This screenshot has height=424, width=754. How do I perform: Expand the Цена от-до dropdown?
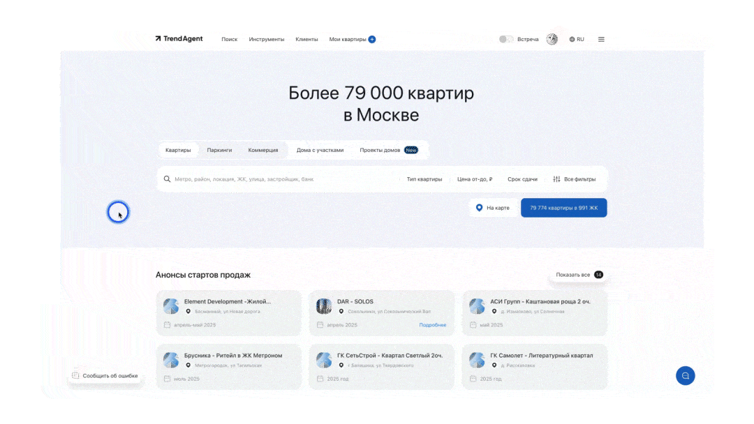point(475,179)
